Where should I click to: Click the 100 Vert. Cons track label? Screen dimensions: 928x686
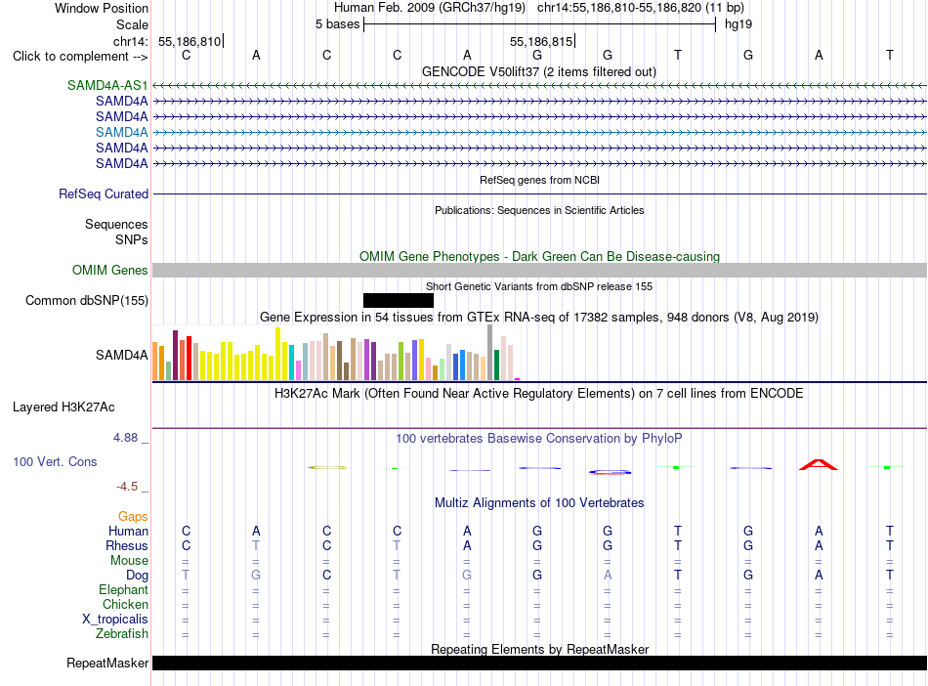[55, 461]
